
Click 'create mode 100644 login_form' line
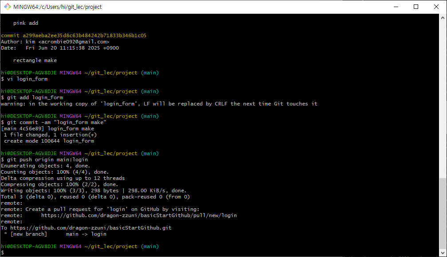[x=49, y=141]
